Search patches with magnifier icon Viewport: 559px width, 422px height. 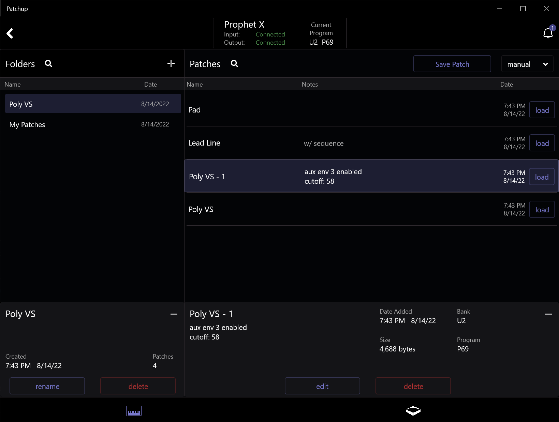pyautogui.click(x=234, y=64)
